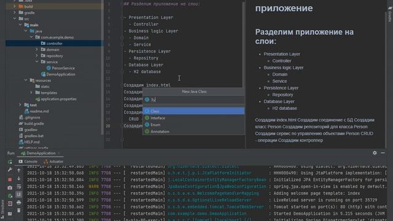Collapse the main folder

(20, 25)
